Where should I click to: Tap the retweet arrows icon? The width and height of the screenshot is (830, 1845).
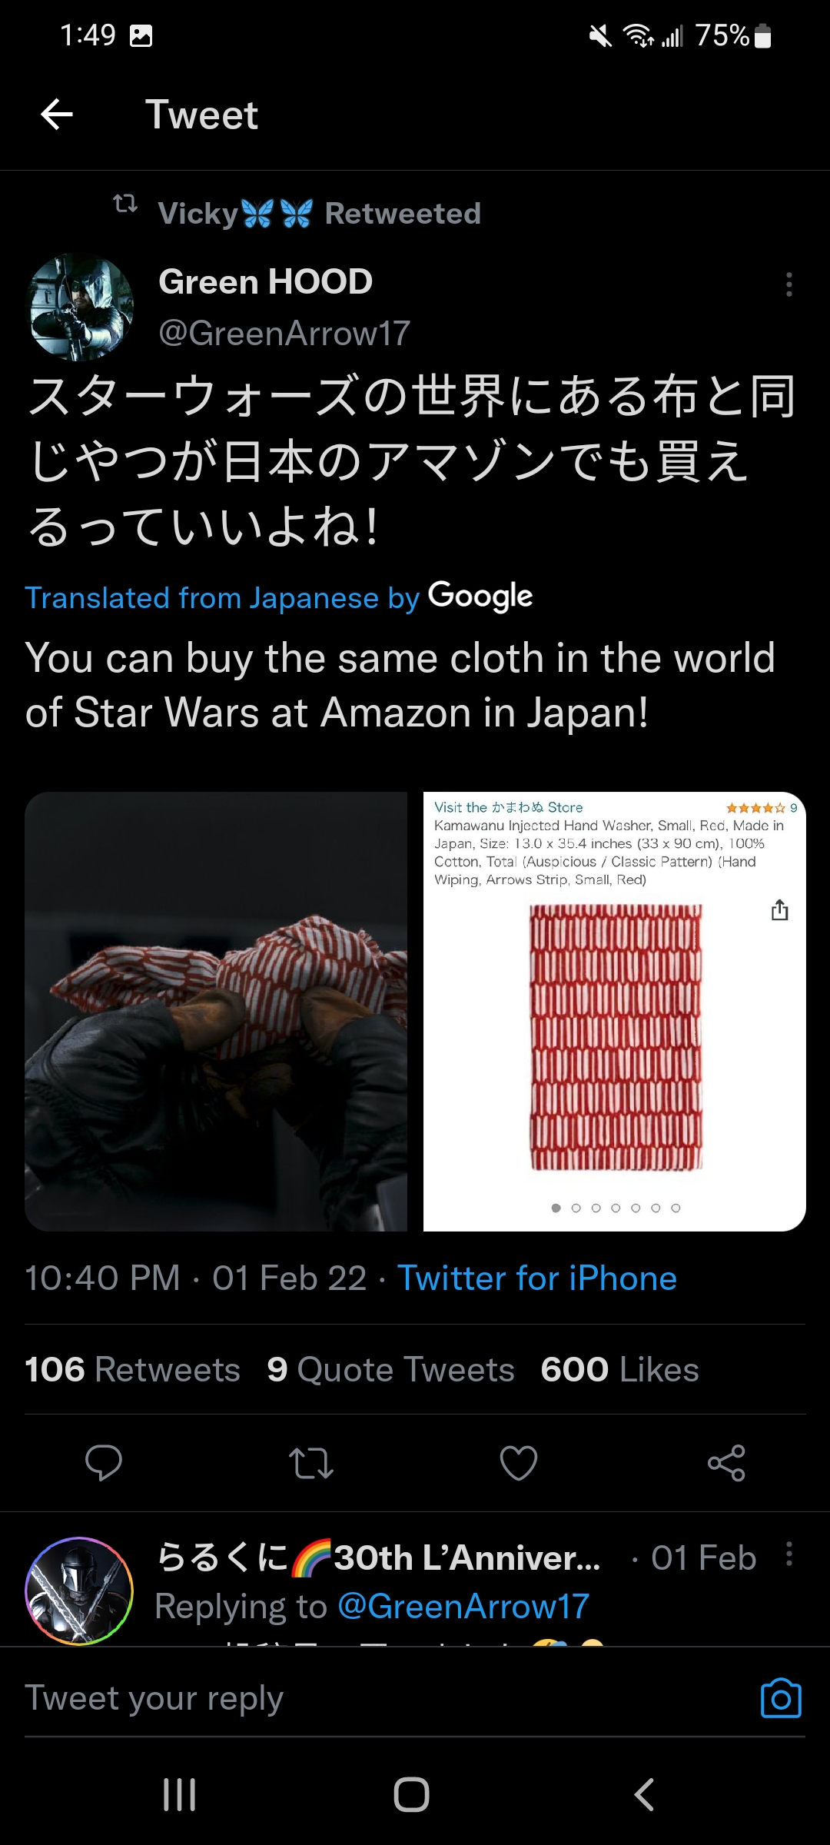tap(311, 1463)
